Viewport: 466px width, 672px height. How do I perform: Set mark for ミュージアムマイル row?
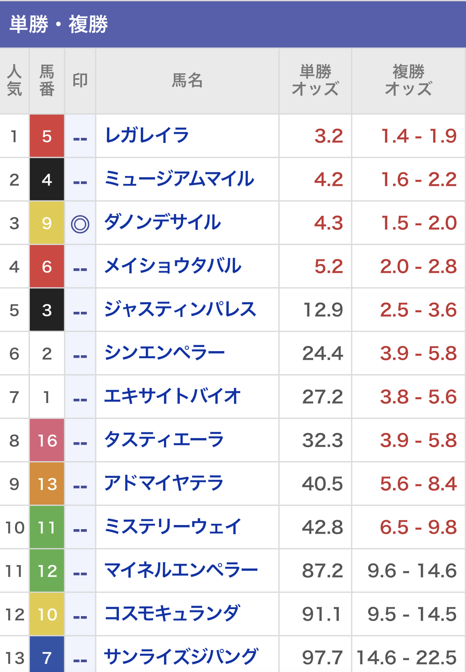click(x=80, y=180)
